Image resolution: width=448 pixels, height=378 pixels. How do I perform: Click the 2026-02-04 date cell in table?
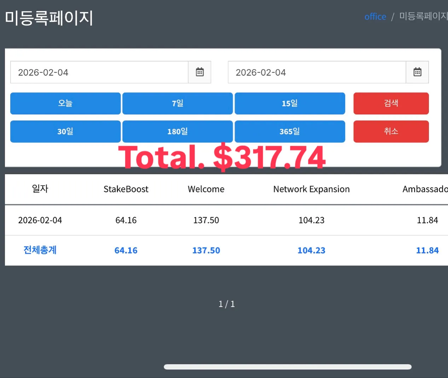coord(40,220)
